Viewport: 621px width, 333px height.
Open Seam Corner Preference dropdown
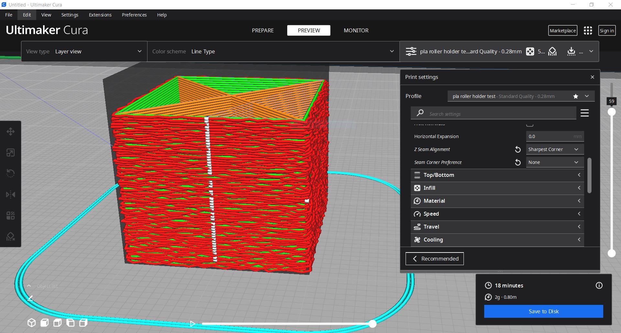555,162
